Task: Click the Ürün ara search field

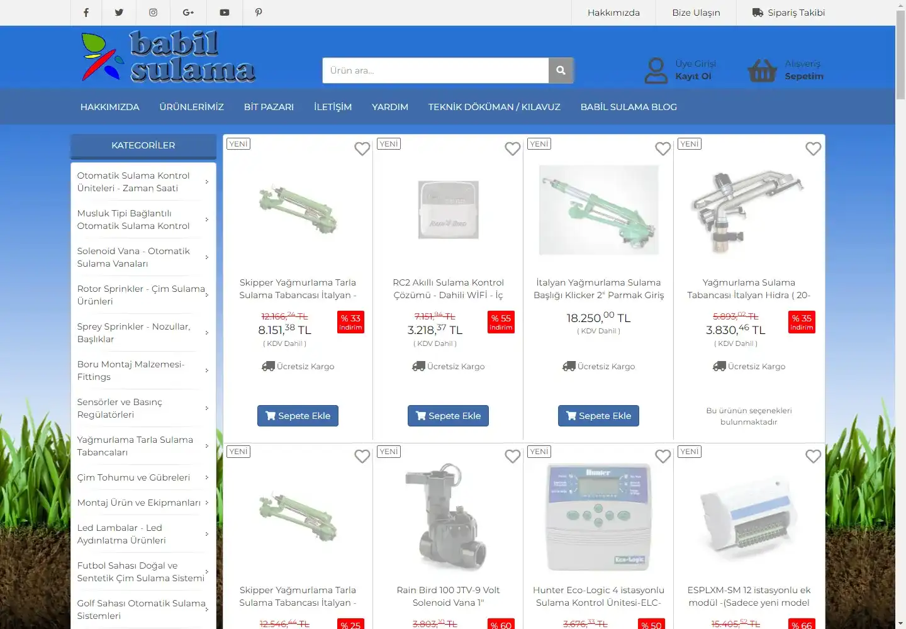Action: coord(435,70)
